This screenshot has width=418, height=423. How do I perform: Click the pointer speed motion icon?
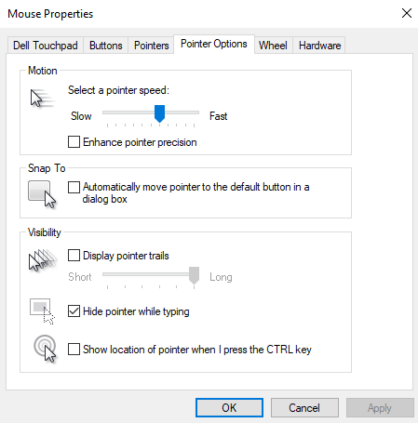tap(43, 99)
